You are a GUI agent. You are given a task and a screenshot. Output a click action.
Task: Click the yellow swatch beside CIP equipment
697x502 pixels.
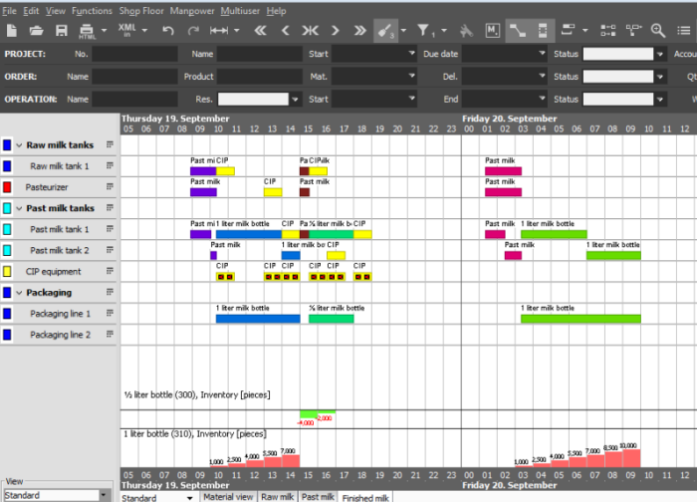click(x=7, y=271)
